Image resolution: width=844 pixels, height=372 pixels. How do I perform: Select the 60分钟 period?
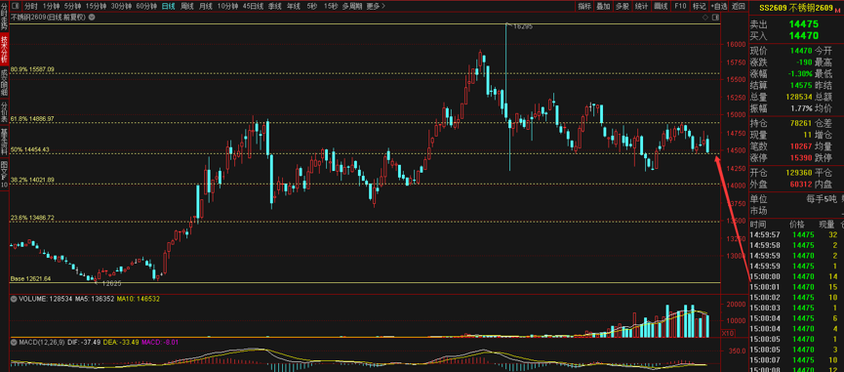click(x=146, y=6)
